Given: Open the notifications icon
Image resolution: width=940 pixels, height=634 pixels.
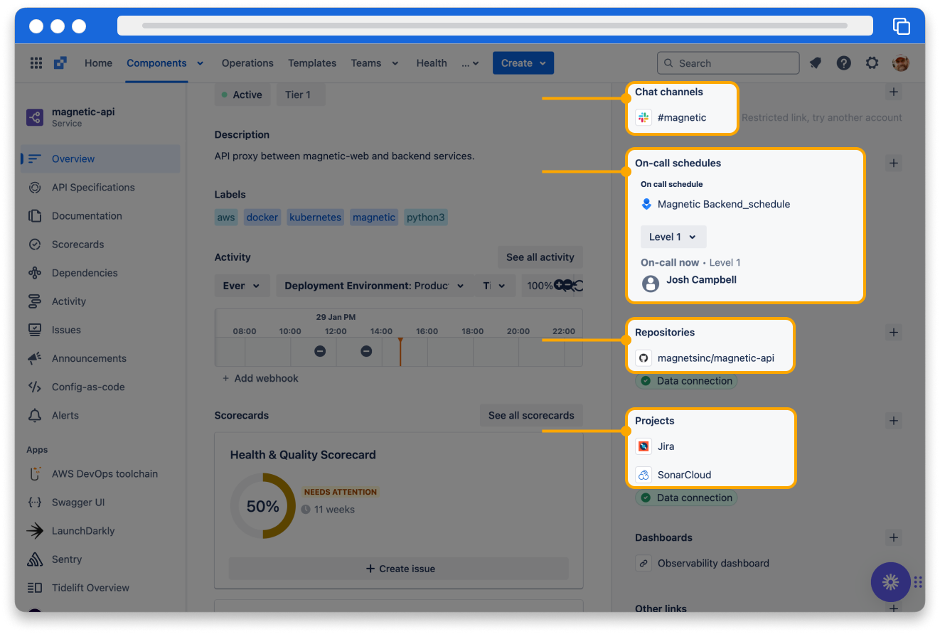Looking at the screenshot, I should (x=816, y=63).
